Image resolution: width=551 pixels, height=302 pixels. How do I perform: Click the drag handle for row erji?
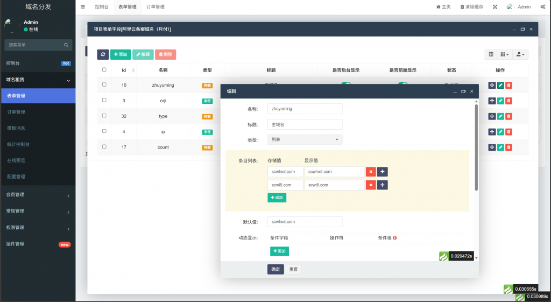click(492, 101)
